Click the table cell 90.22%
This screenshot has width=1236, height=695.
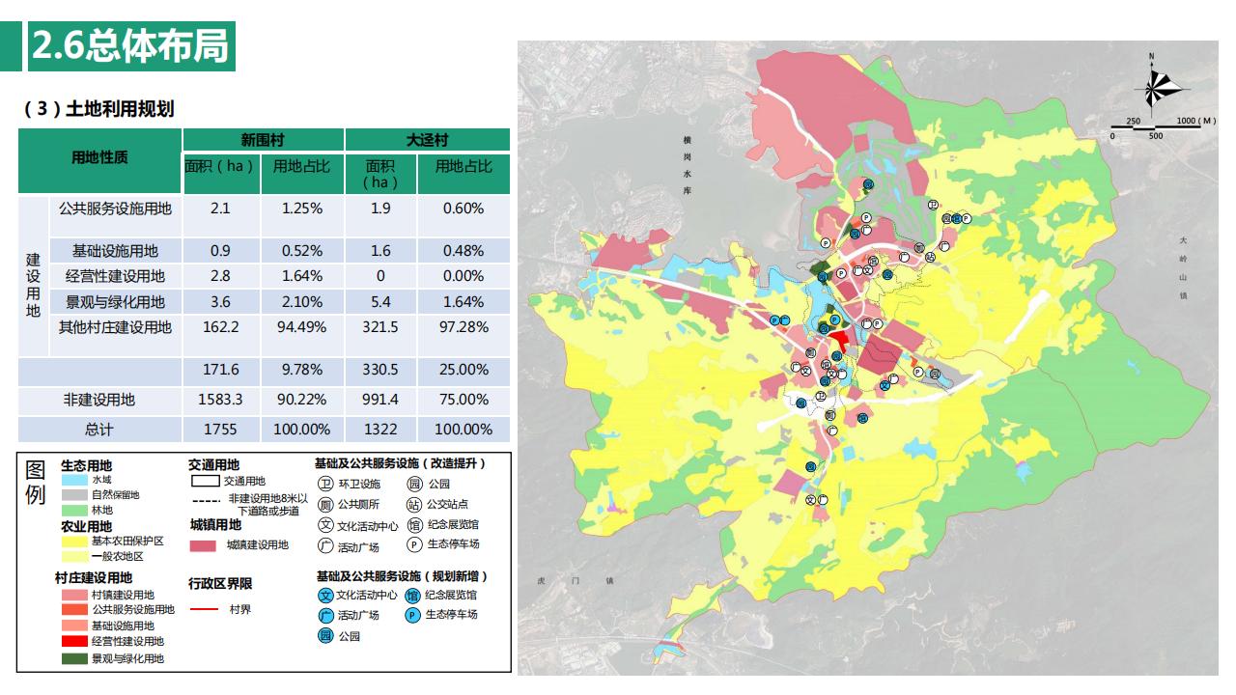(302, 400)
